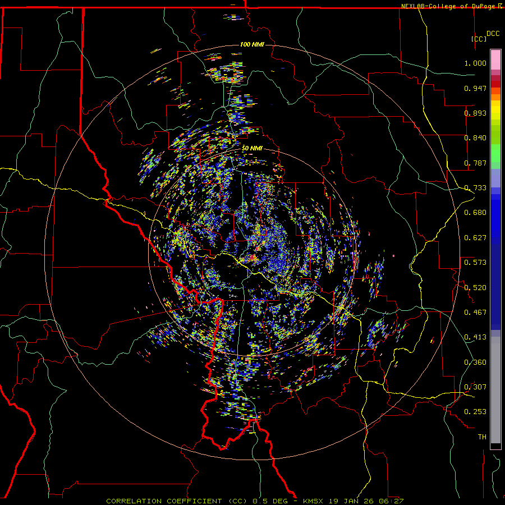Click the 0.627 legend value
The height and width of the screenshot is (505, 505).
click(x=475, y=238)
